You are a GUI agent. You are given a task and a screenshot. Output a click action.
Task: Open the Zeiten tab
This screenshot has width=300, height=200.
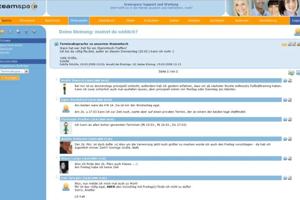[174, 20]
